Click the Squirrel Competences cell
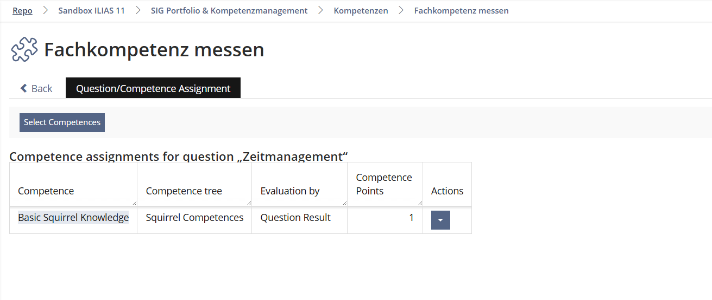This screenshot has width=712, height=300. coord(194,218)
